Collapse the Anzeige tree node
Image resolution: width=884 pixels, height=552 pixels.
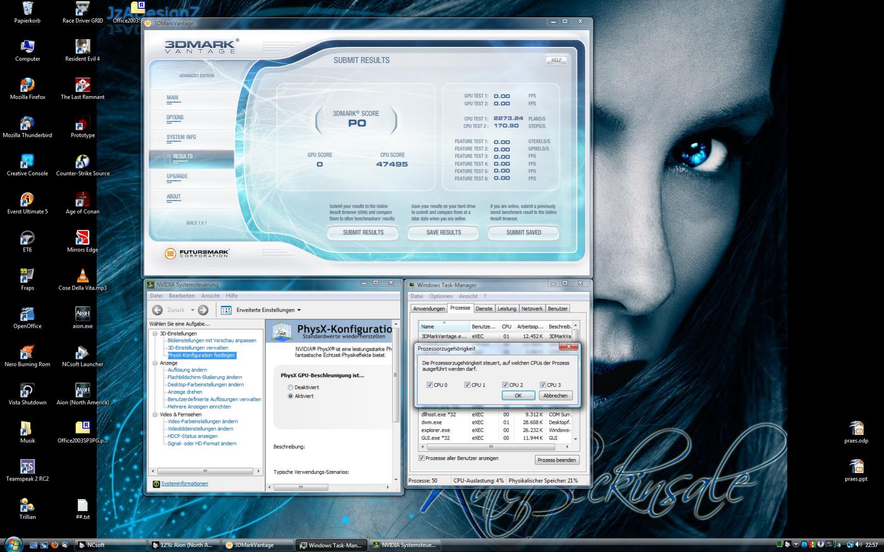[x=155, y=363]
